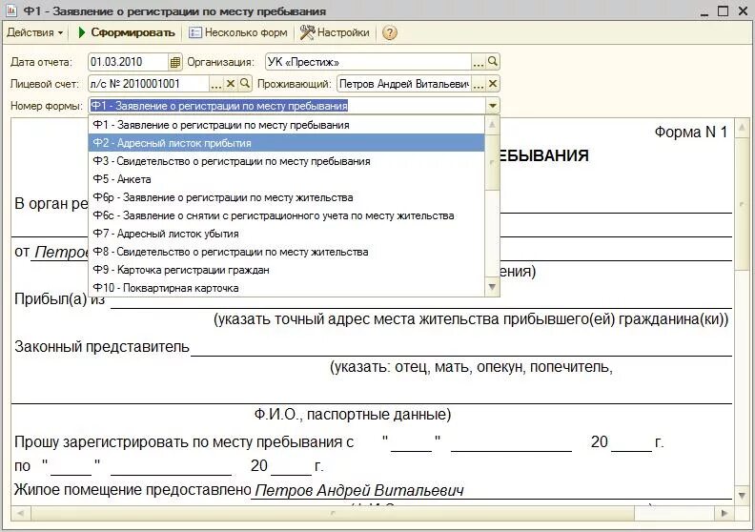Click the Лицевой счет field
Image resolution: width=755 pixels, height=532 pixels.
tap(149, 84)
